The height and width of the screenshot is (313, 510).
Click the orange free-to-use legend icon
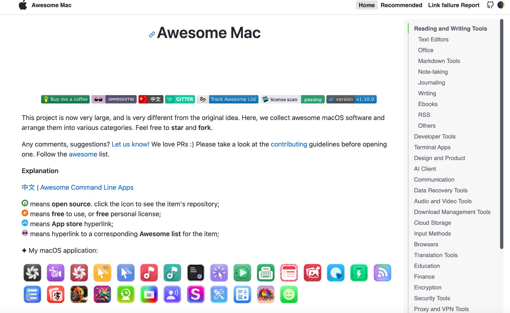tap(25, 213)
